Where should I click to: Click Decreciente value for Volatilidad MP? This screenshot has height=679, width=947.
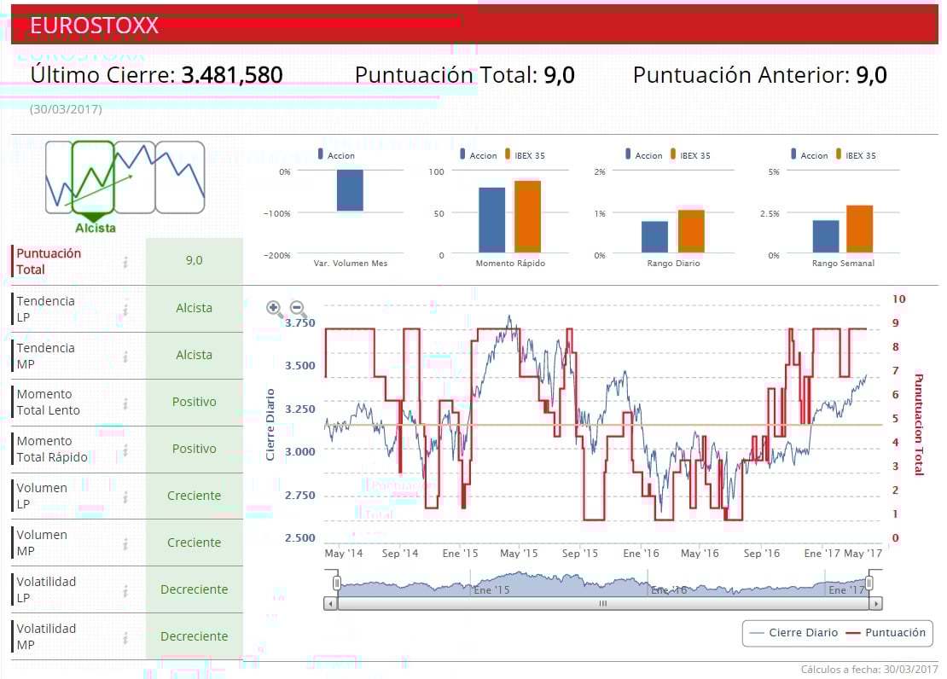[x=194, y=636]
